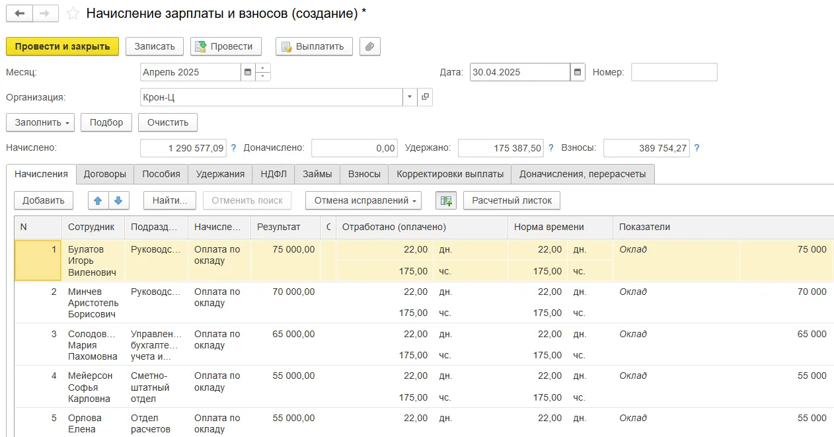834x437 pixels.
Task: Decrease month with stepper down arrow
Action: pyautogui.click(x=263, y=77)
